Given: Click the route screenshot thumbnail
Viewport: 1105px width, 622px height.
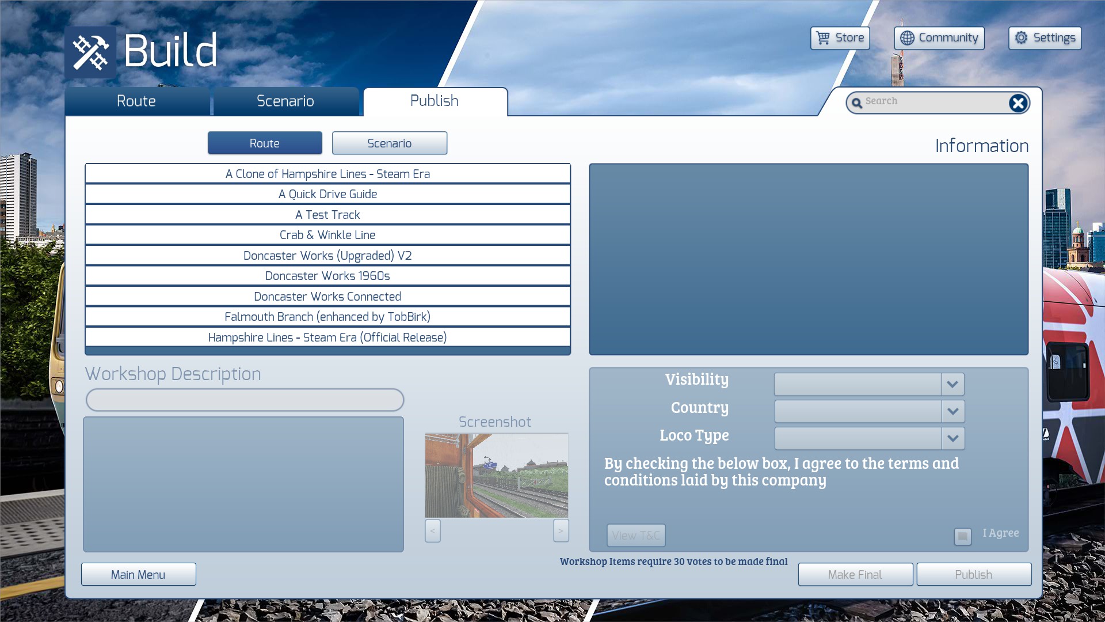Looking at the screenshot, I should (496, 476).
